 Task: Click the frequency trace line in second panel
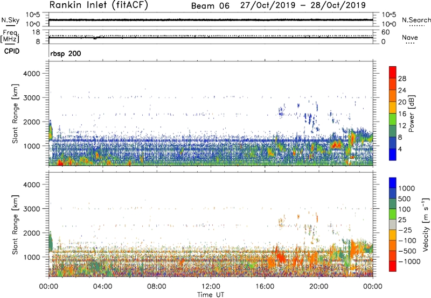click(211, 37)
